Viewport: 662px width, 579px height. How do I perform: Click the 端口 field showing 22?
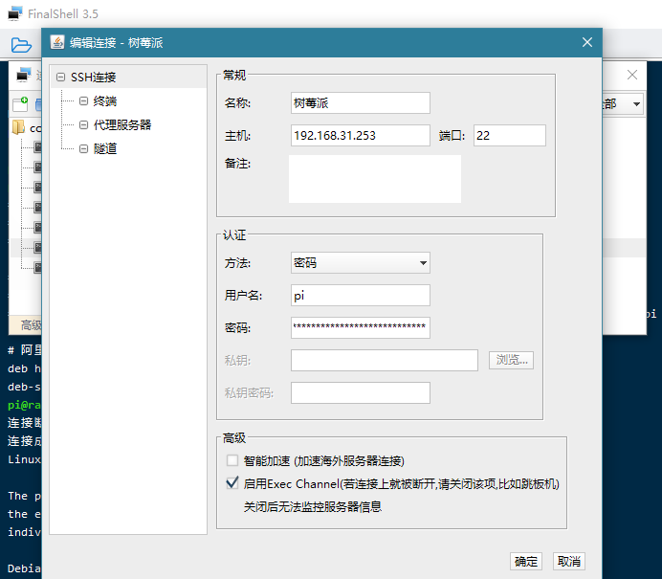[510, 136]
